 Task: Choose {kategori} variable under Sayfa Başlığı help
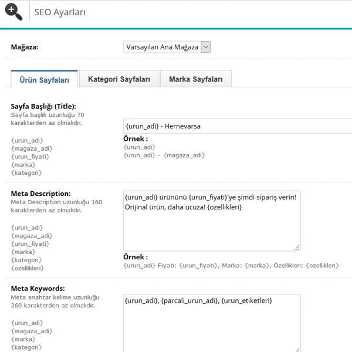(x=26, y=173)
